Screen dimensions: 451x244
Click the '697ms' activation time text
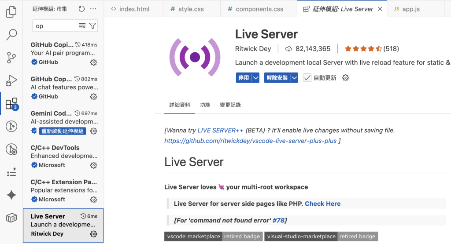[89, 113]
